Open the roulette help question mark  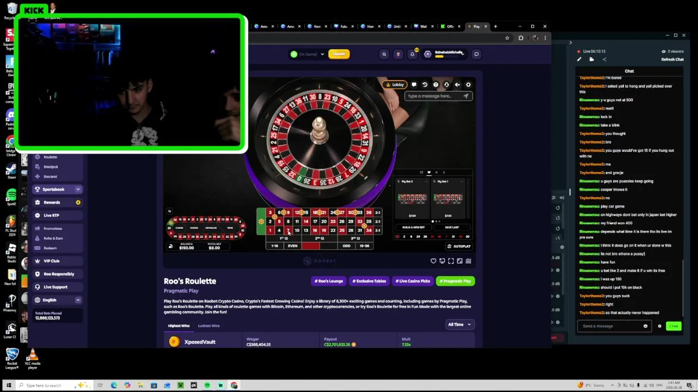point(436,84)
